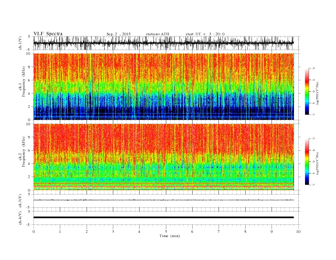This screenshot has width=336, height=260.
Task: Click the ch.2 spectrogram color scale bar
Action: pyautogui.click(x=307, y=162)
